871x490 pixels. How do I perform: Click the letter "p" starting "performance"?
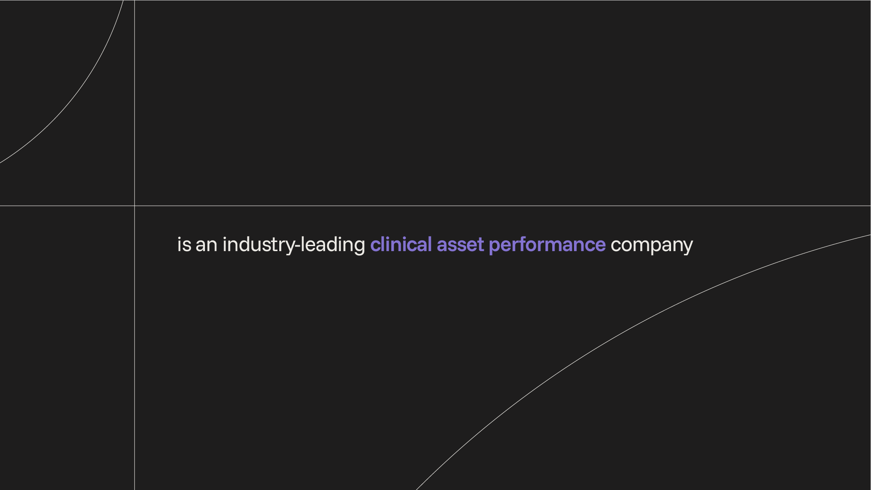(494, 248)
